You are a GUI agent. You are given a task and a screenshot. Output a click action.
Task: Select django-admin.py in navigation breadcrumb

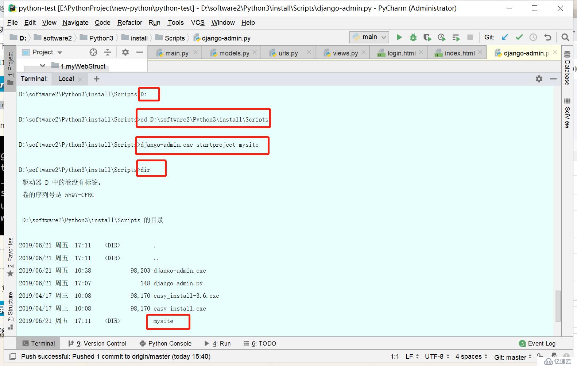222,38
